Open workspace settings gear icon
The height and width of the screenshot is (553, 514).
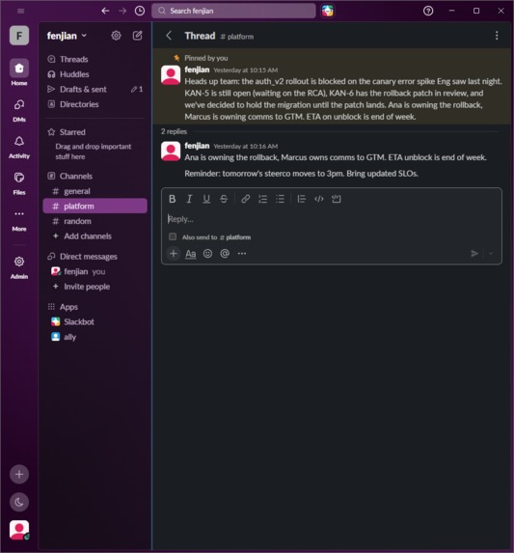click(x=116, y=36)
